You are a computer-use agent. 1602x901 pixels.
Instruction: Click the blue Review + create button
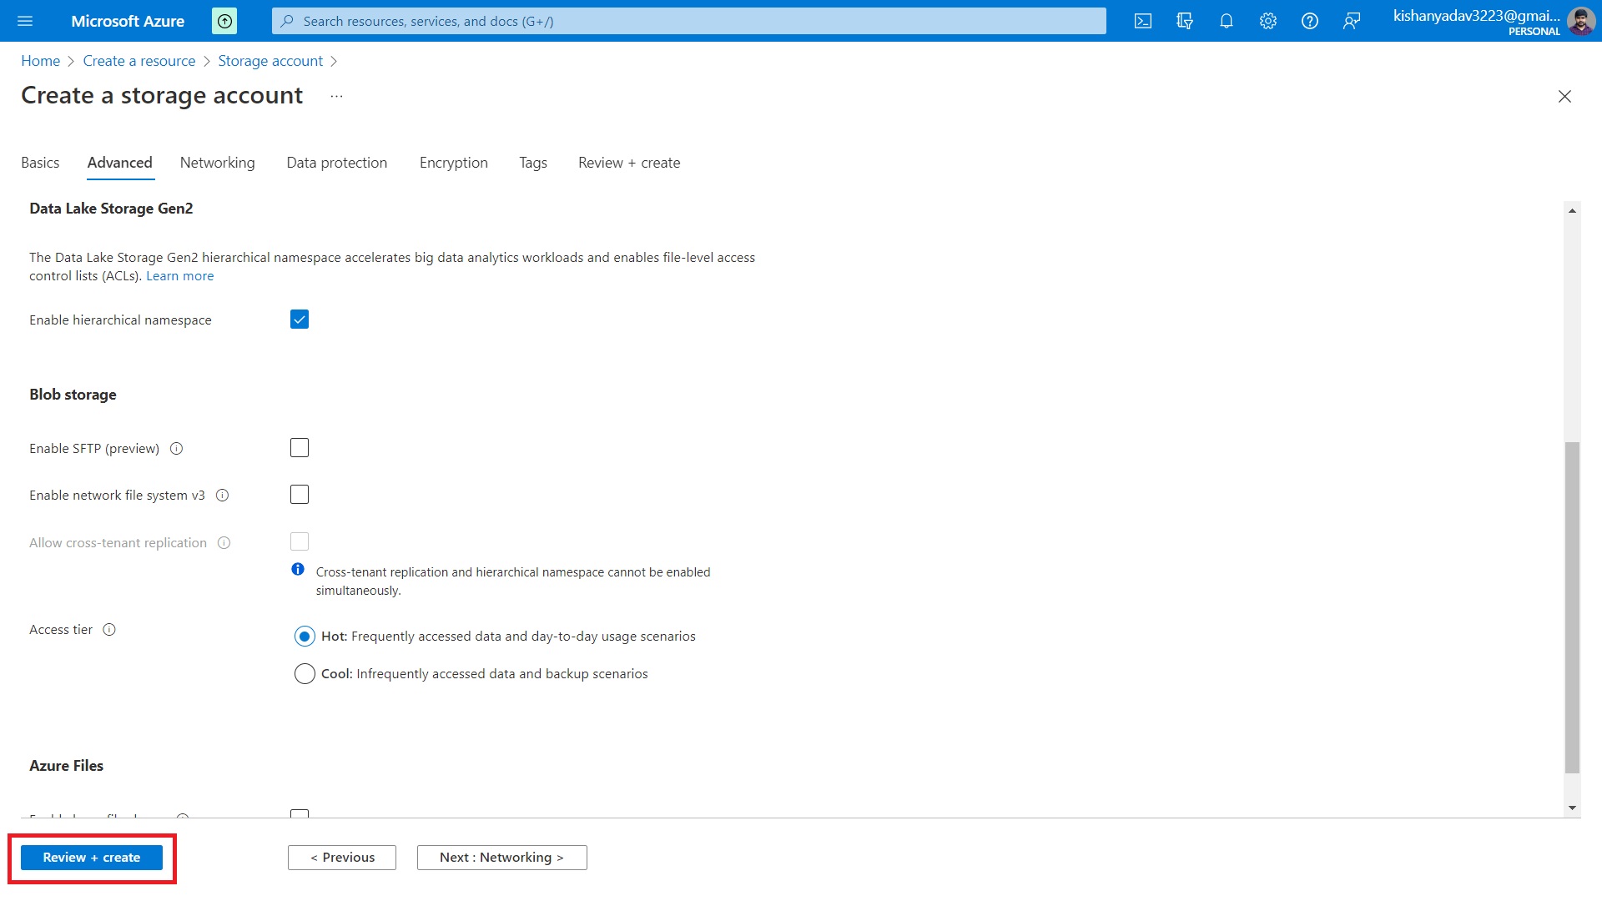[92, 858]
